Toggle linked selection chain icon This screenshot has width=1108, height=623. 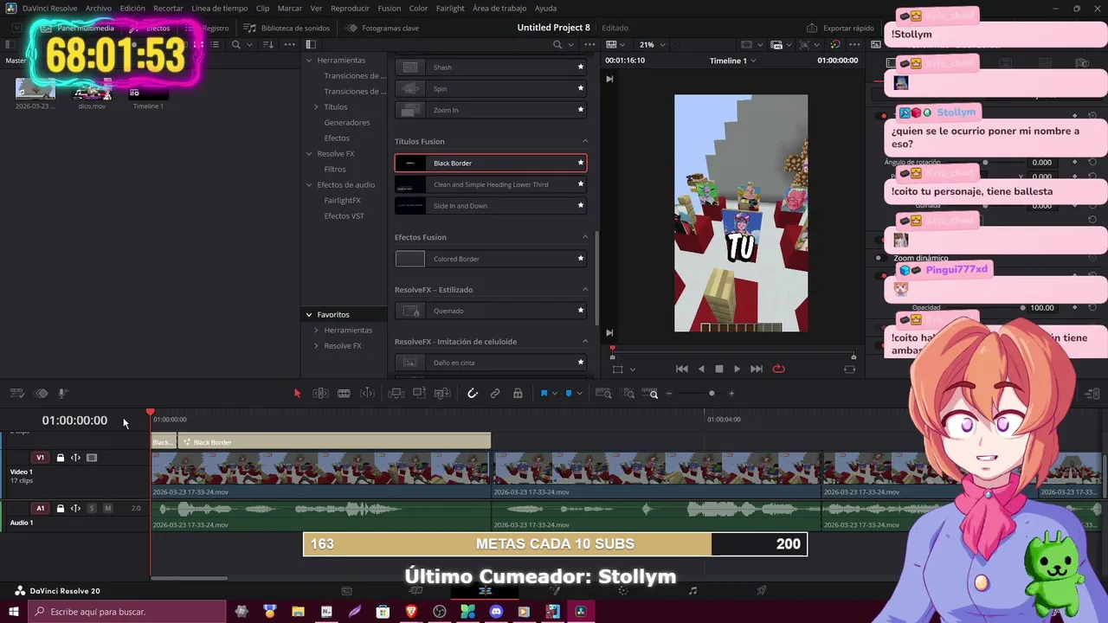coord(495,394)
